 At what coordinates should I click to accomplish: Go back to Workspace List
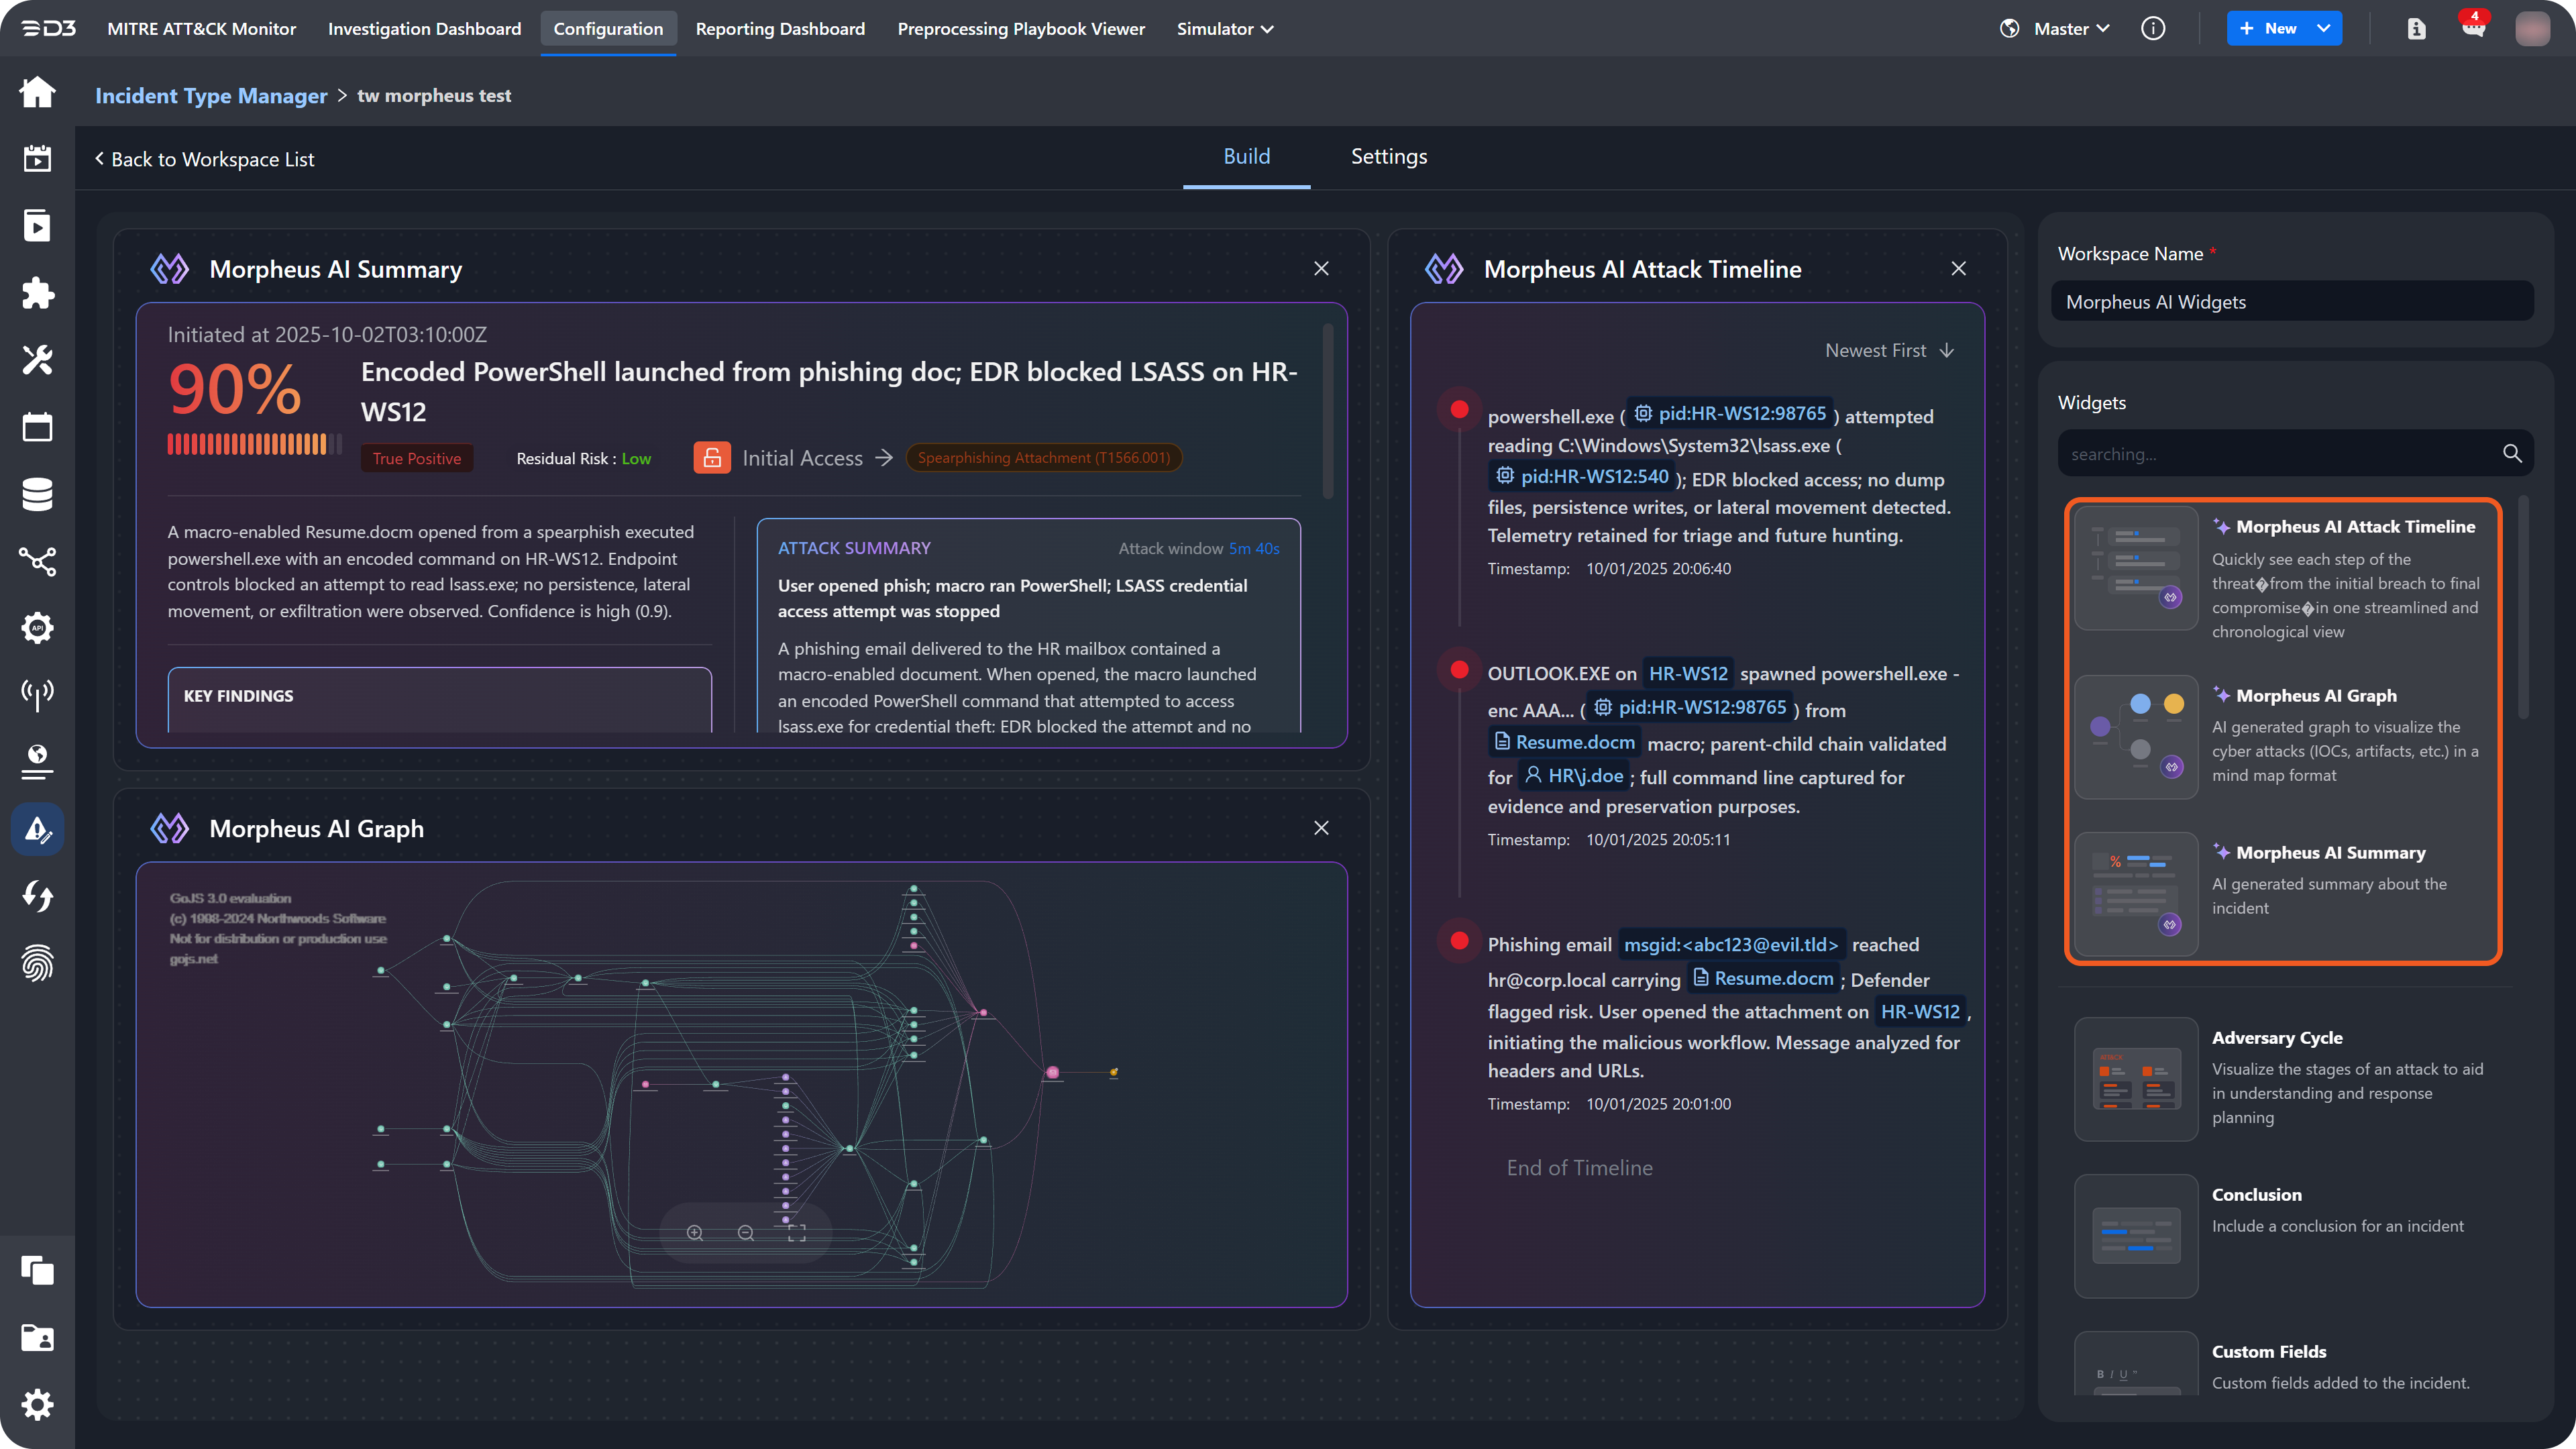tap(205, 160)
